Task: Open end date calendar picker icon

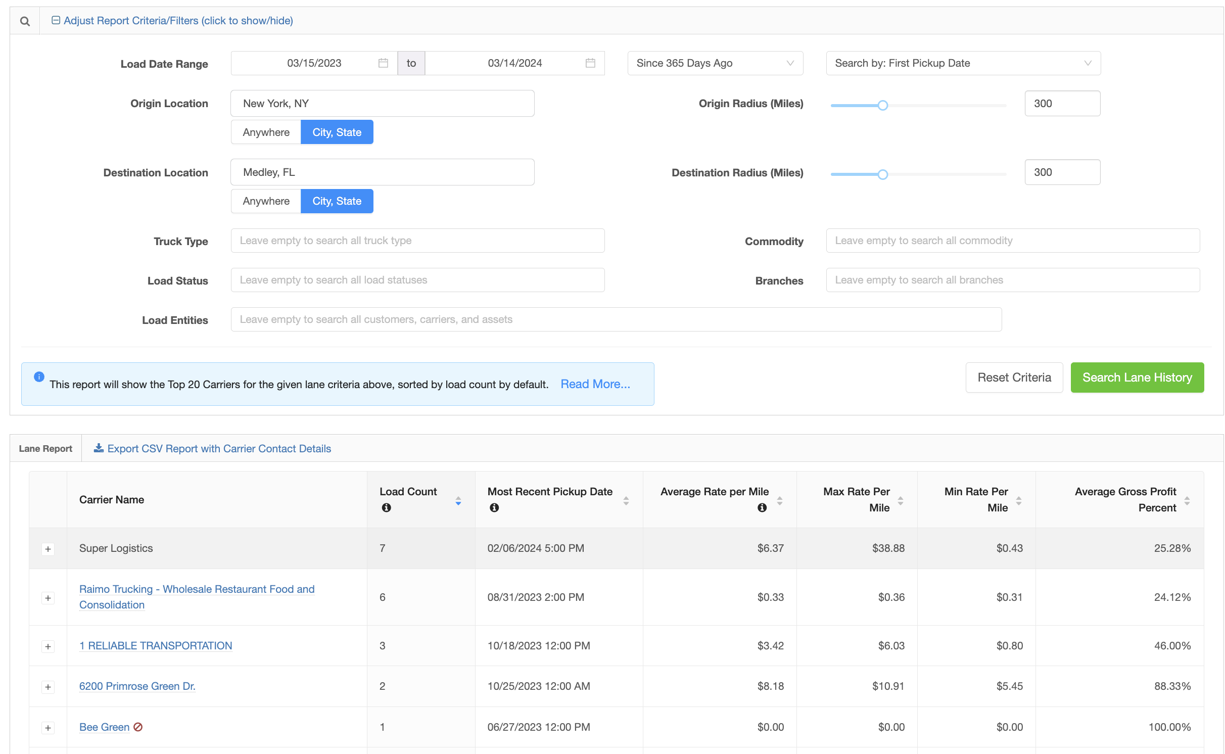Action: (590, 63)
